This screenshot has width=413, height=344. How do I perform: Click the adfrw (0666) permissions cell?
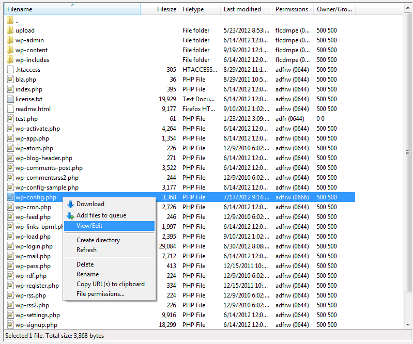tap(292, 197)
